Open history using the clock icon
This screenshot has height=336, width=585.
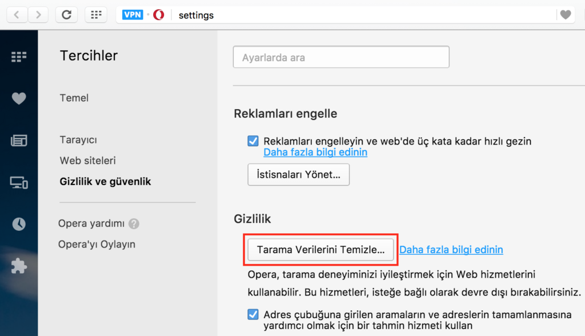click(x=19, y=224)
